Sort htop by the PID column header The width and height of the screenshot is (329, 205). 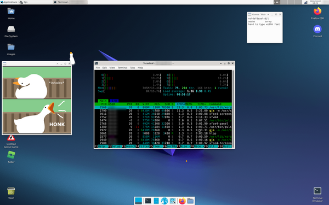104,104
